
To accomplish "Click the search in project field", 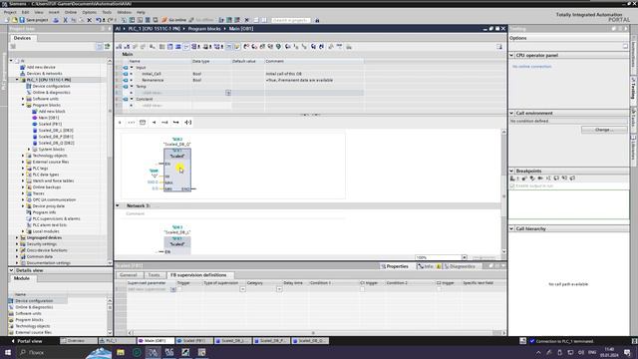I will click(x=291, y=20).
